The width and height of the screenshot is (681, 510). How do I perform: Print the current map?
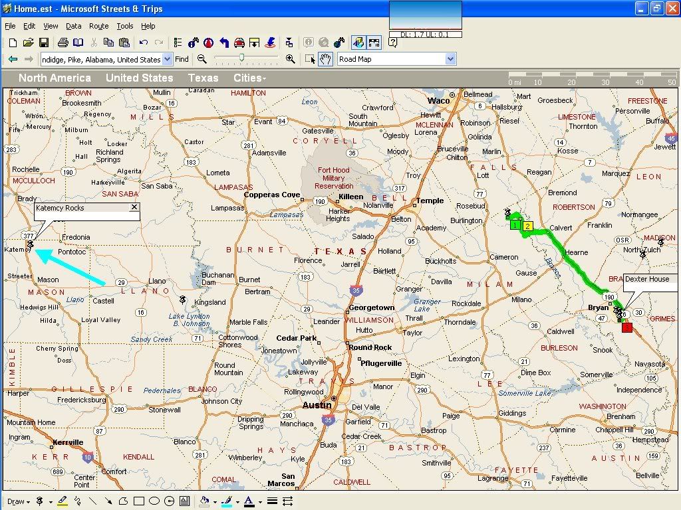coord(63,42)
